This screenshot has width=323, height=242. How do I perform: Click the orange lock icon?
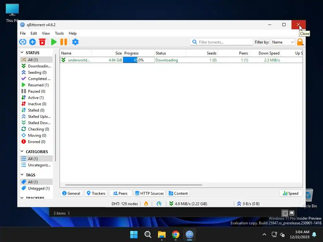300,42
